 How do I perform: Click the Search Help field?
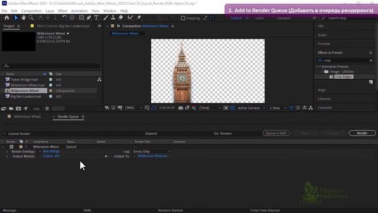point(347,18)
